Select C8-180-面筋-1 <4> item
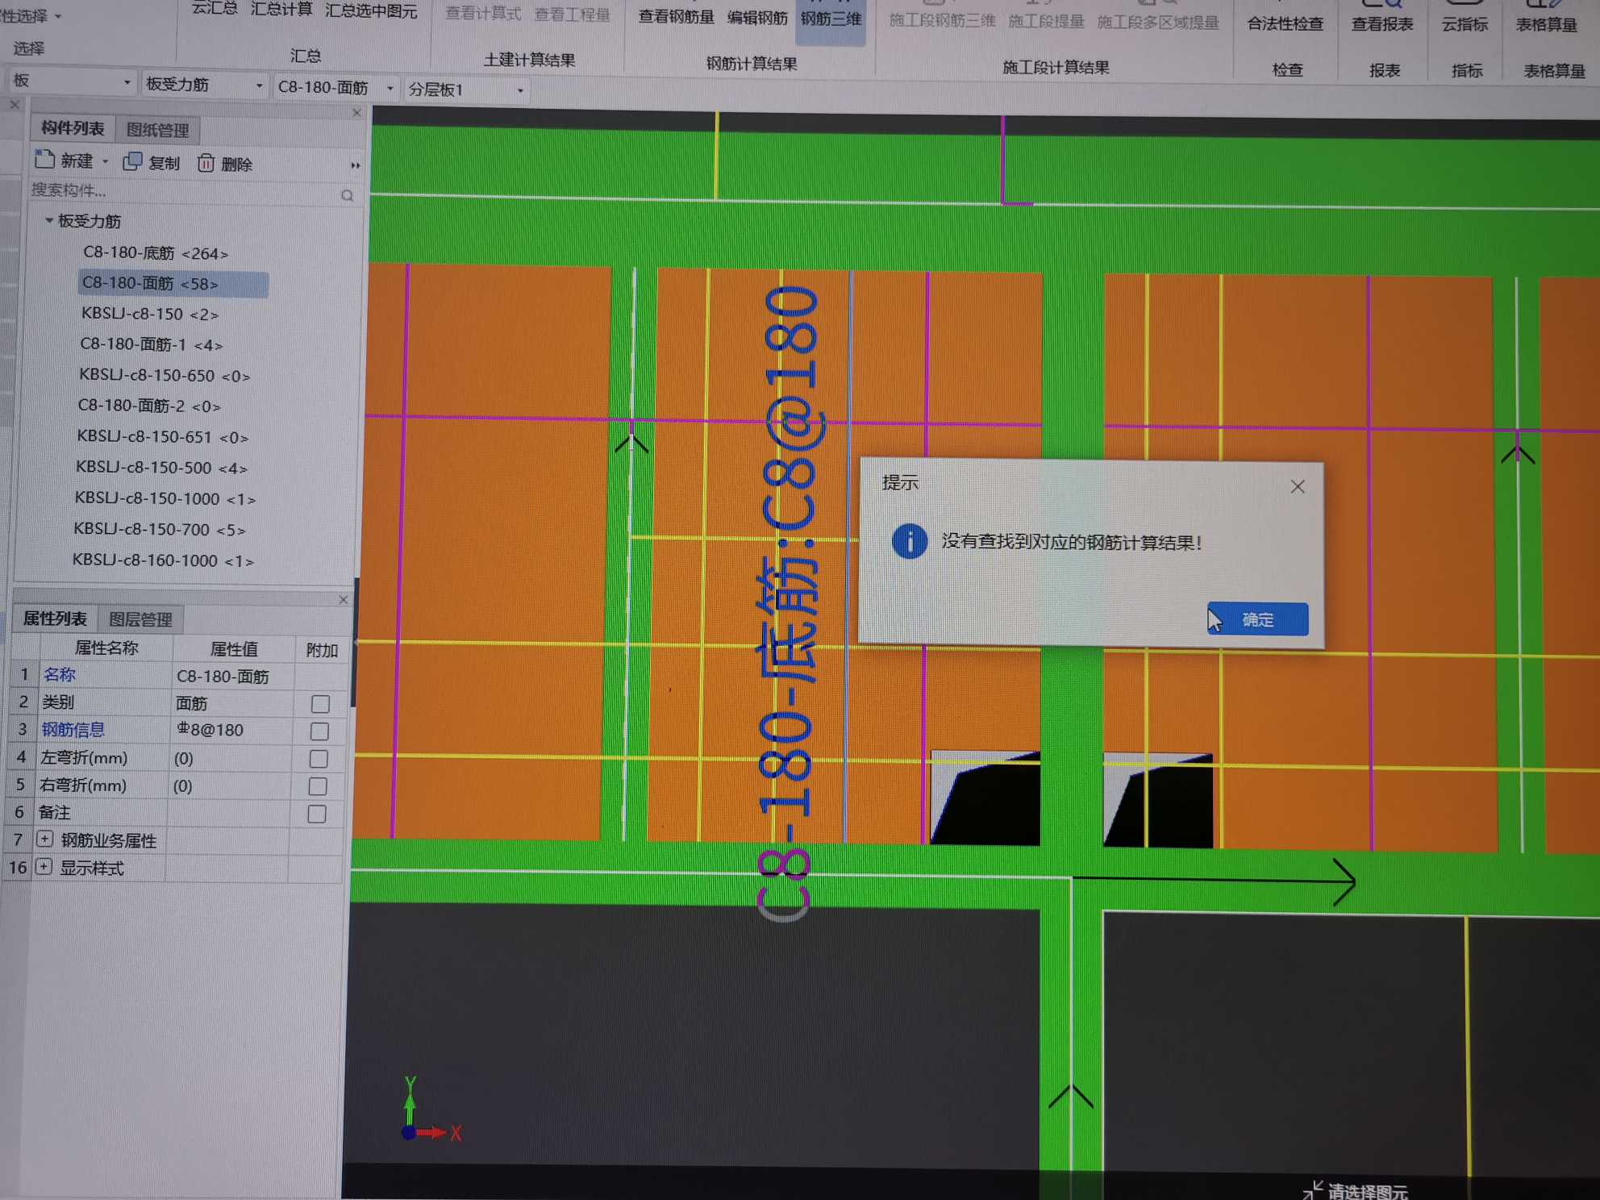 pyautogui.click(x=152, y=344)
